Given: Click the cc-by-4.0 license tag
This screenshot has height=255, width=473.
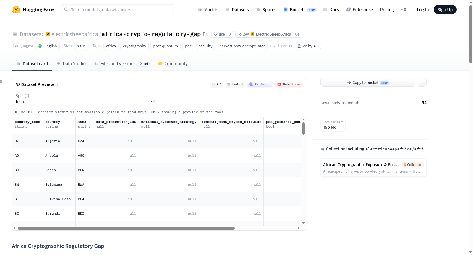Looking at the screenshot, I should pos(308,46).
